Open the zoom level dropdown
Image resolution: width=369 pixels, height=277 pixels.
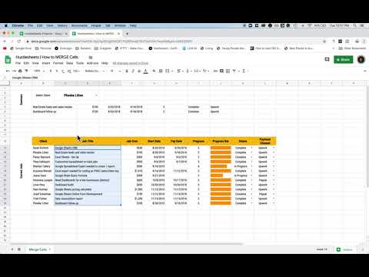point(39,71)
